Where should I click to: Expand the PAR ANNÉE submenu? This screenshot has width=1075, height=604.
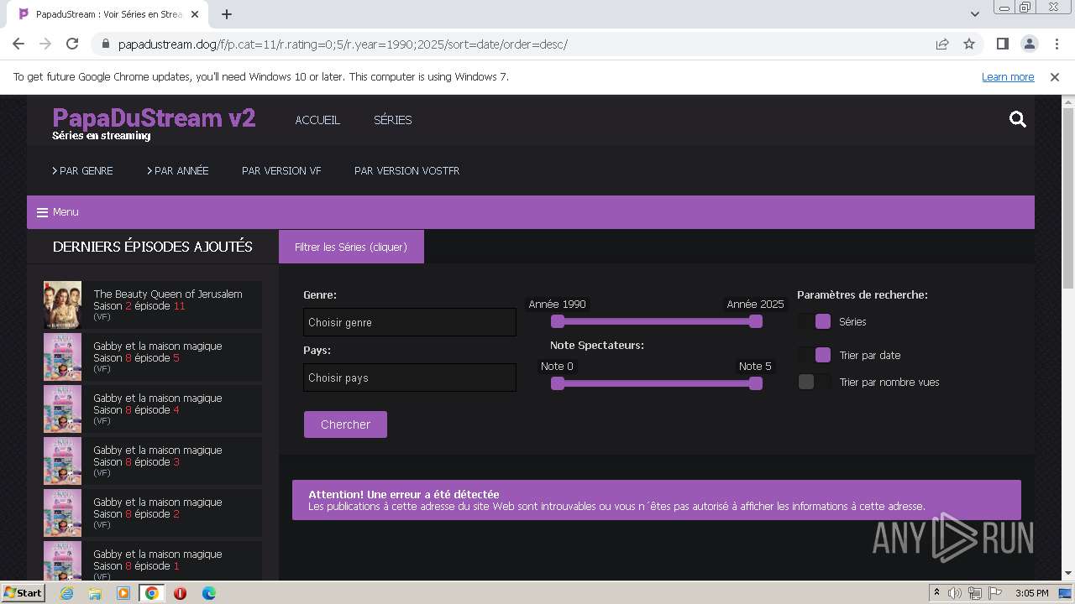[178, 170]
